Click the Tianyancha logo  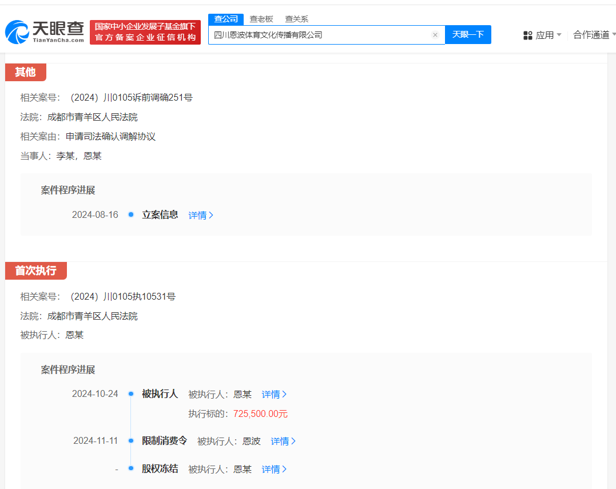click(45, 32)
